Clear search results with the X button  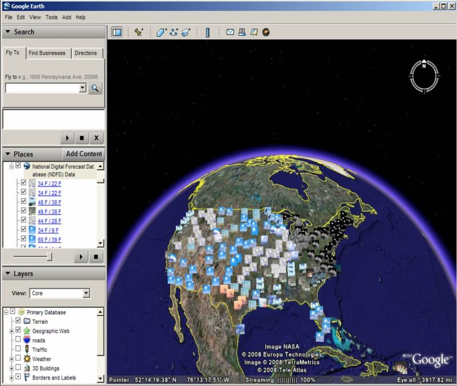tap(96, 138)
